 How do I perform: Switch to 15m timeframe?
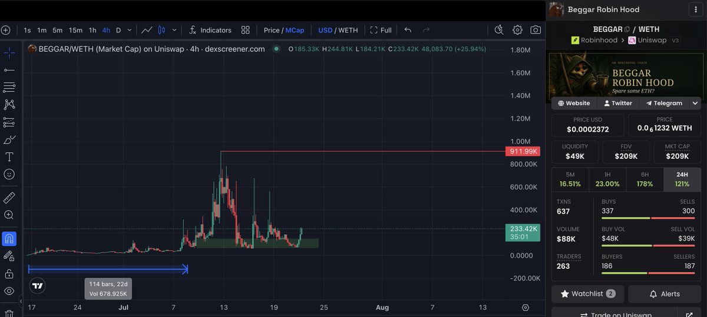click(x=75, y=30)
